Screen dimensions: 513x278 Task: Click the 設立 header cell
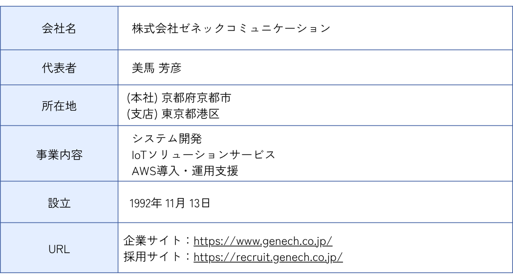(58, 203)
